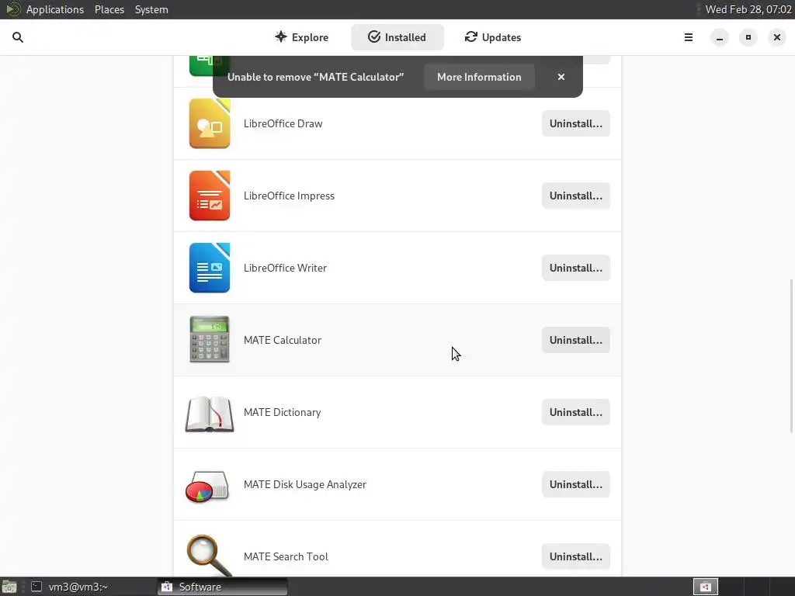The image size is (795, 596).
Task: Go to the Updates tab
Action: pos(493,37)
